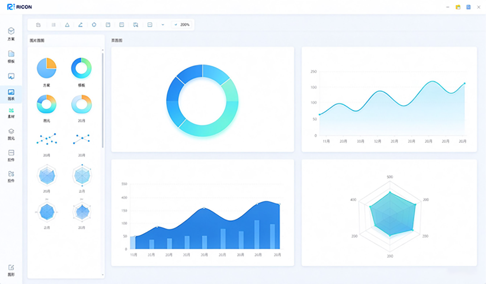Choose the blue-green donut thumbnail labeled 模板
The height and width of the screenshot is (284, 486).
[81, 68]
